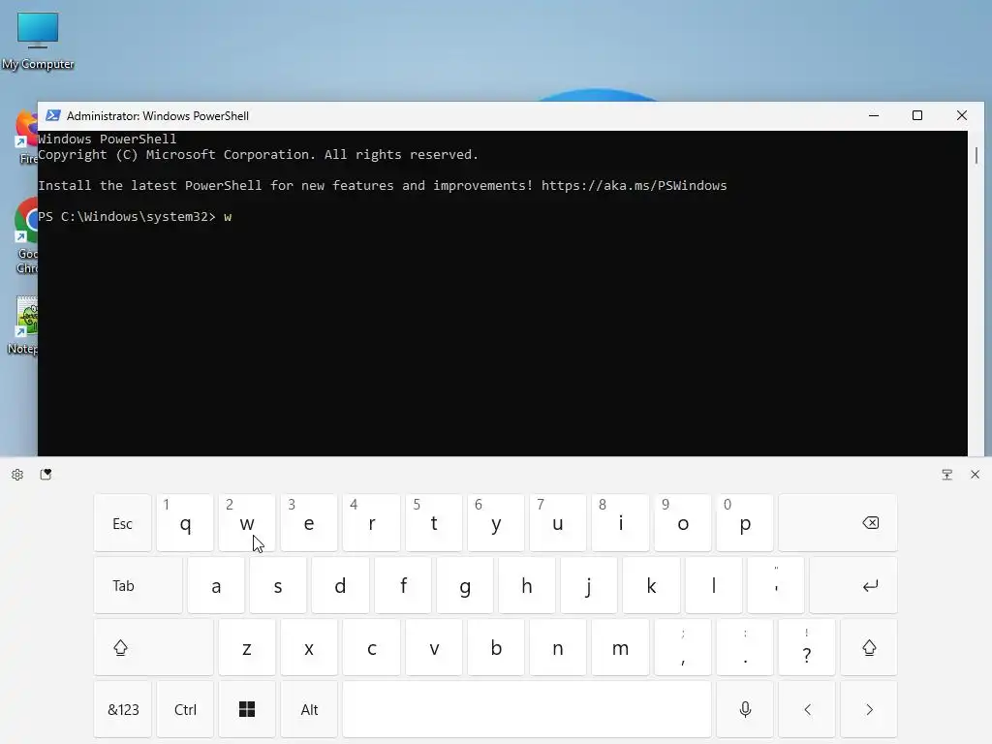Tap the k key
992x744 pixels.
pos(651,586)
